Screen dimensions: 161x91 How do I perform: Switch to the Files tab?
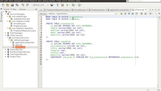point(14,9)
